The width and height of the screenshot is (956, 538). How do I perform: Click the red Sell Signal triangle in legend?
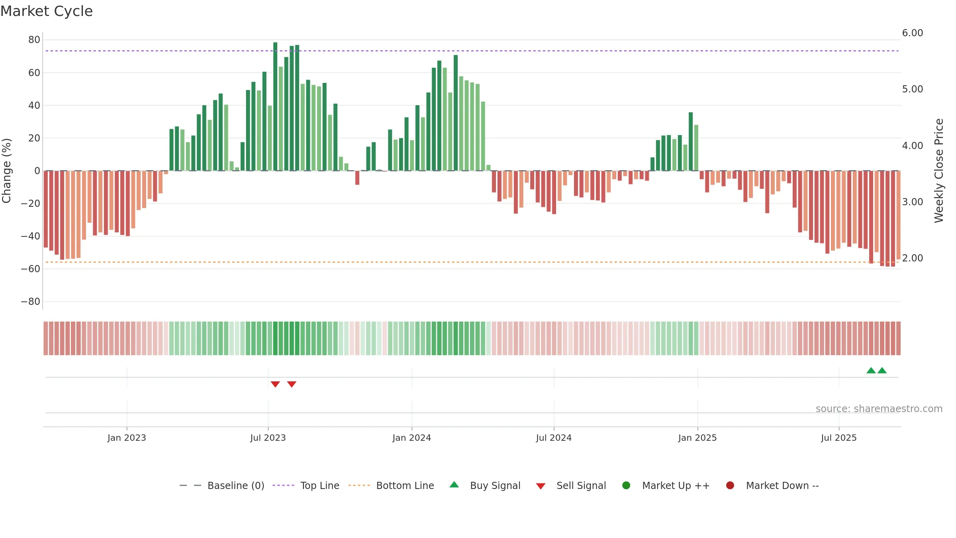coord(541,486)
